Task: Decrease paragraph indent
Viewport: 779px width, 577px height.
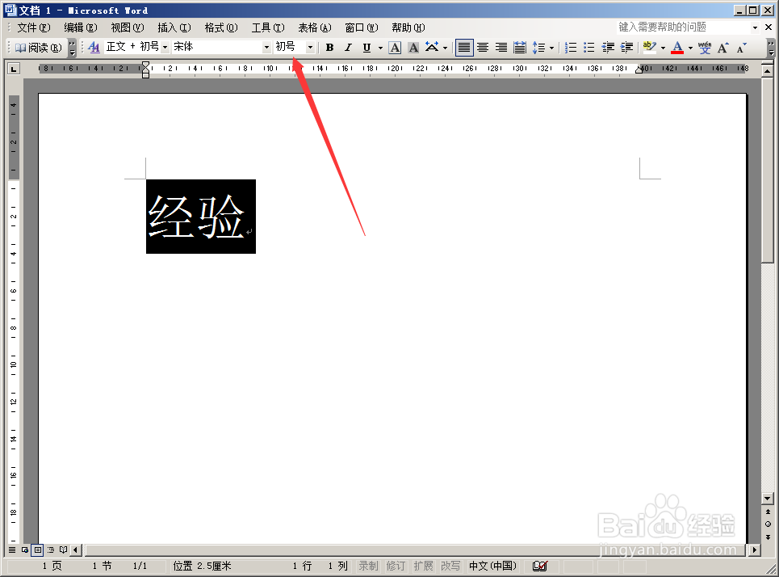Action: tap(608, 47)
